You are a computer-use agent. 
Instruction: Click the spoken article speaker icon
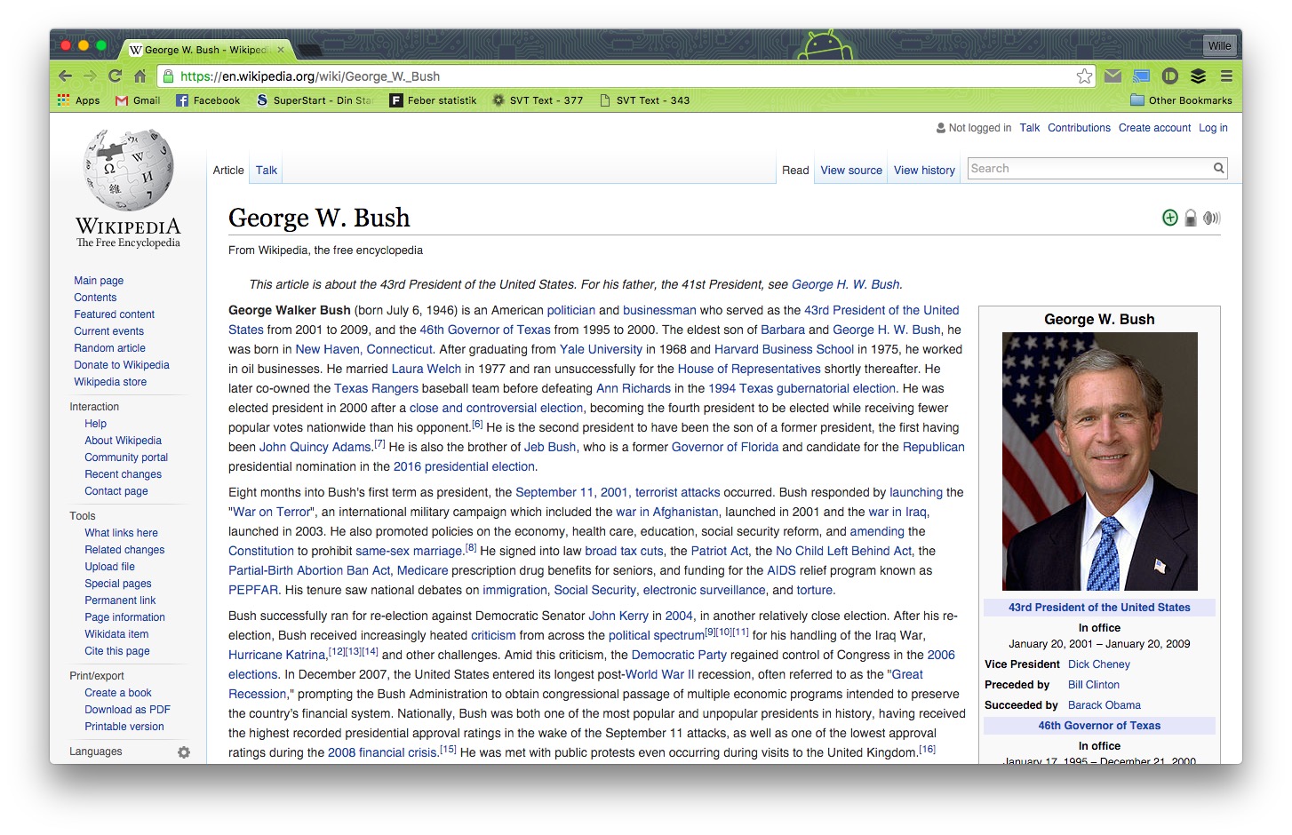[x=1212, y=218]
